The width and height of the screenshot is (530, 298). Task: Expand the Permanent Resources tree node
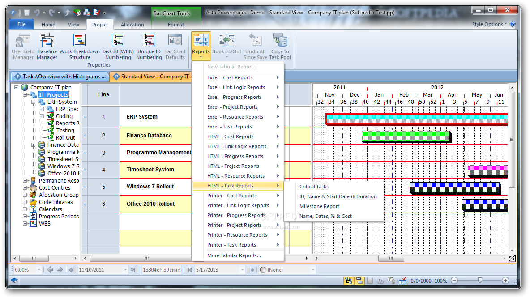tap(25, 180)
